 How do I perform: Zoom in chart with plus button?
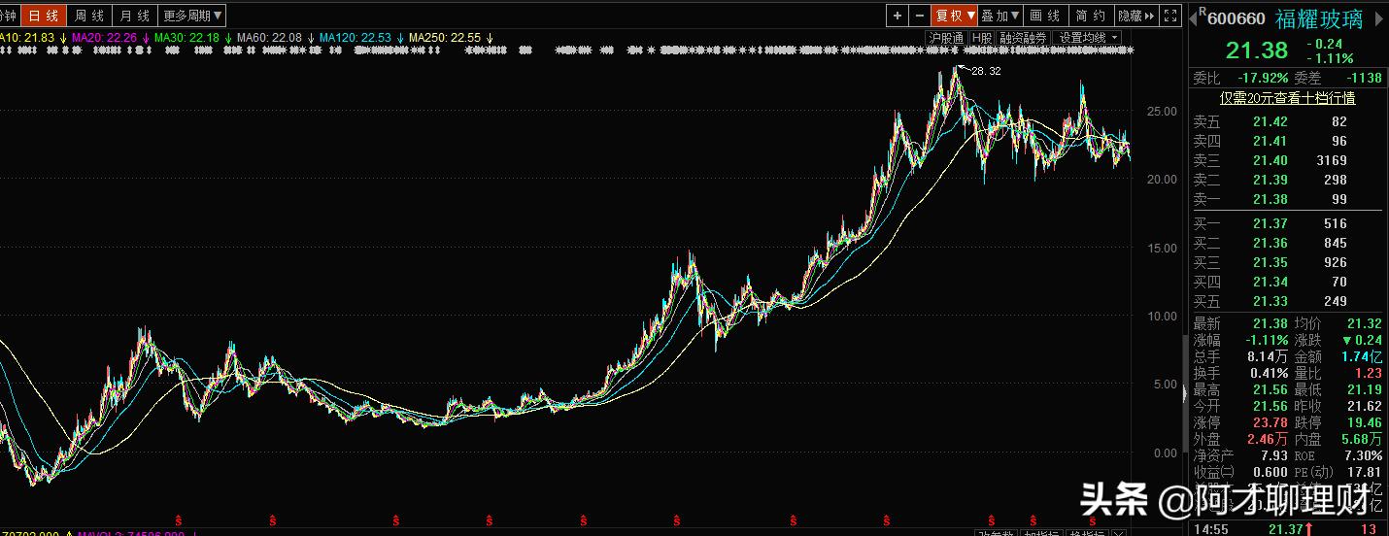(x=898, y=16)
